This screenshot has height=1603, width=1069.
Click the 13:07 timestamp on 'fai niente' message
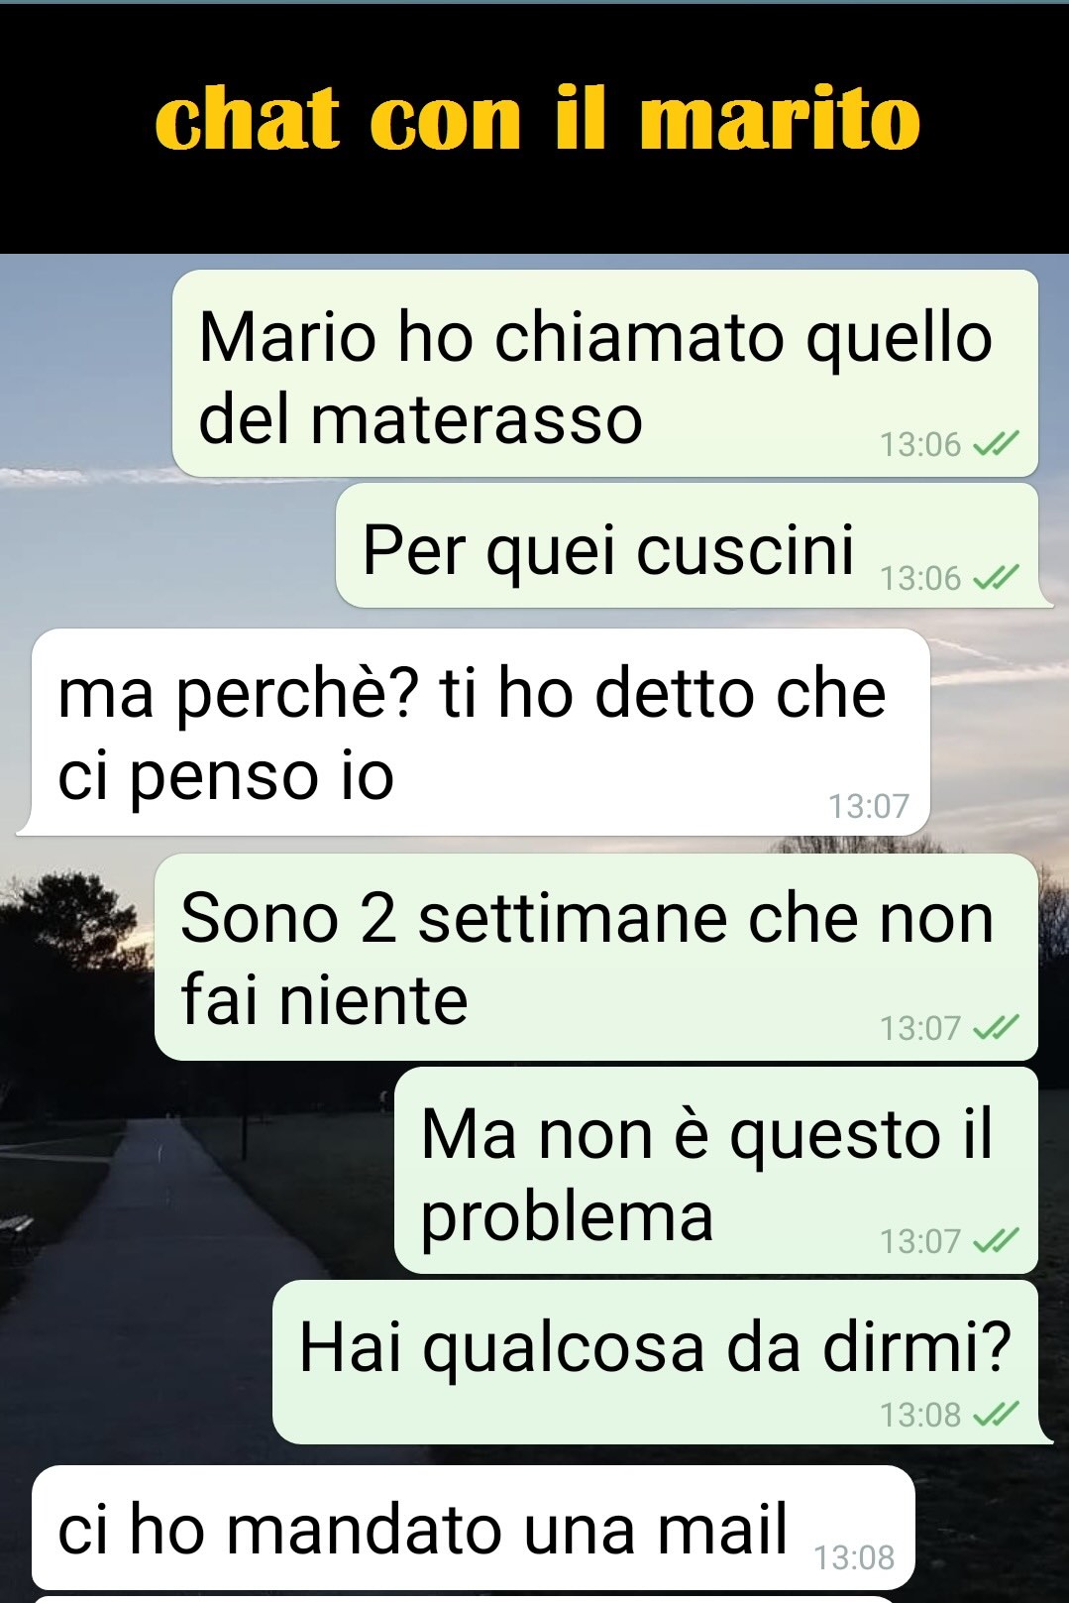(x=920, y=1028)
